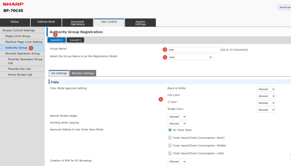291x166 pixels.
Task: Open the Creation of PDF for PC Browsing dropdown
Action: pyautogui.click(x=177, y=162)
